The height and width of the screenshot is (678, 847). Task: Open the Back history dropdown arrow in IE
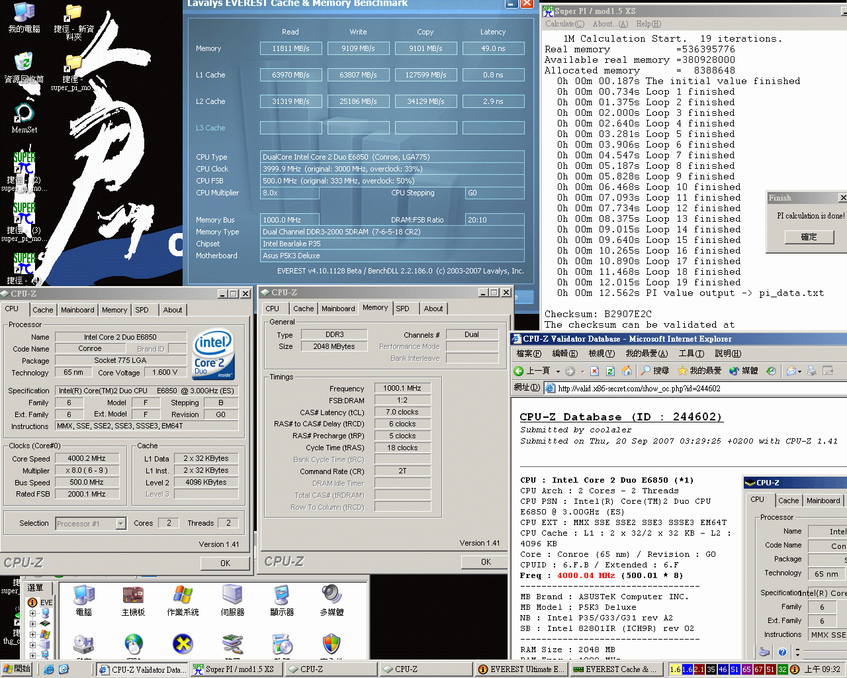(558, 371)
